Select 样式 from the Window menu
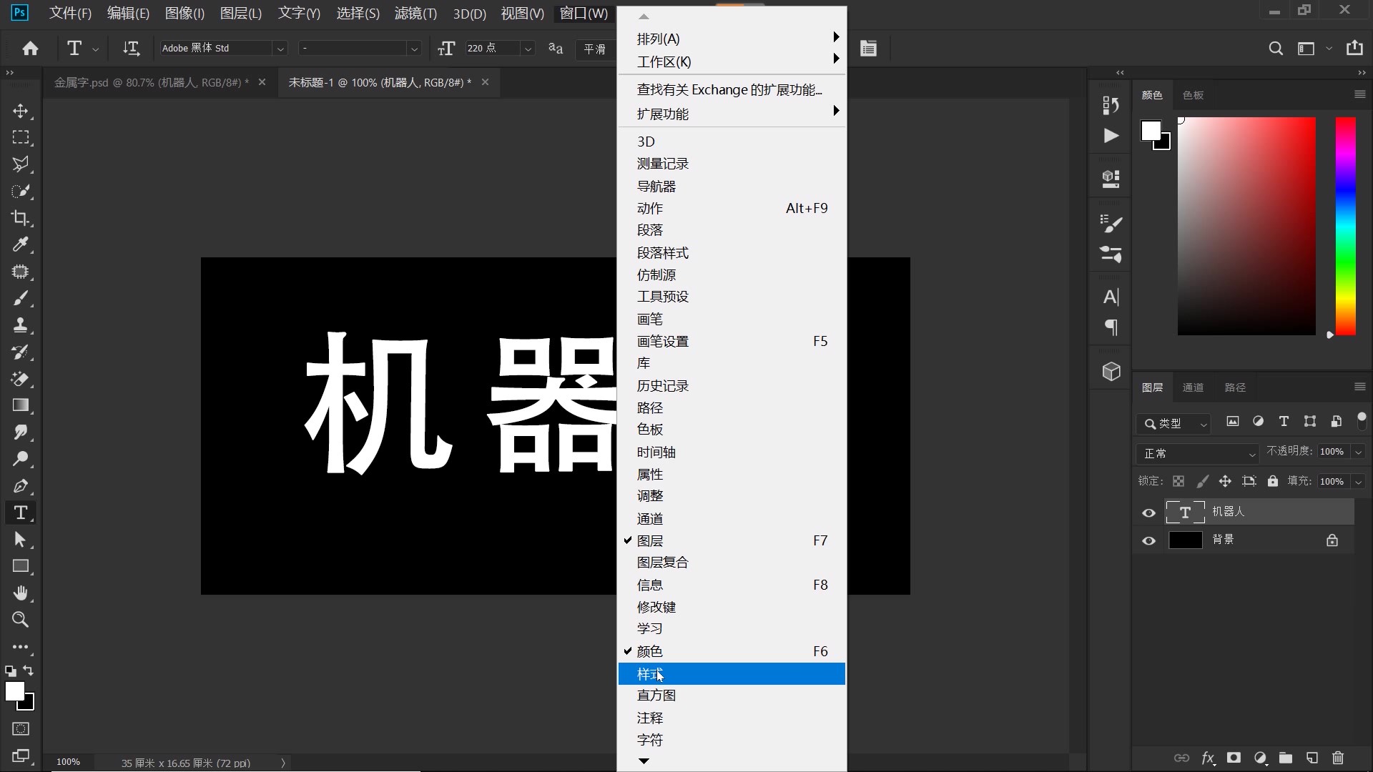 650,674
